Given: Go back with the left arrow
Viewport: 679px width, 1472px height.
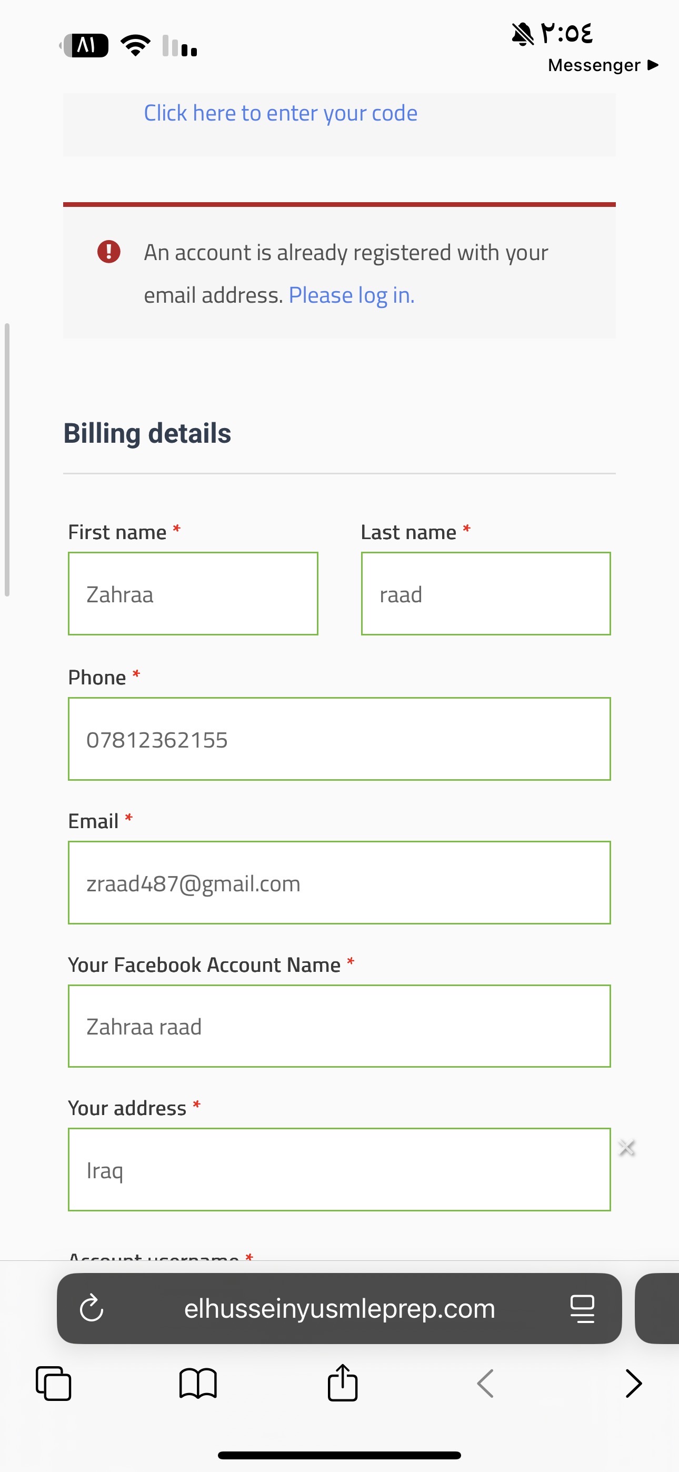Looking at the screenshot, I should click(485, 1384).
